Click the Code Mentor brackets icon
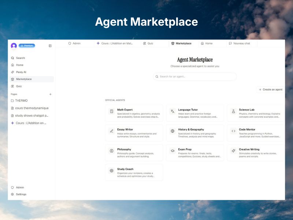Screen dimensions: 293x220 233,131
